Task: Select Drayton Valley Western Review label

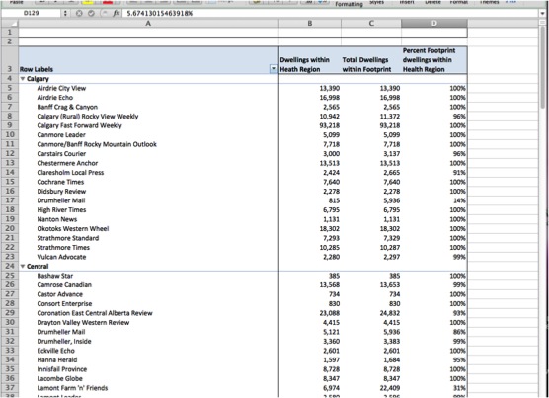Action: click(x=83, y=322)
